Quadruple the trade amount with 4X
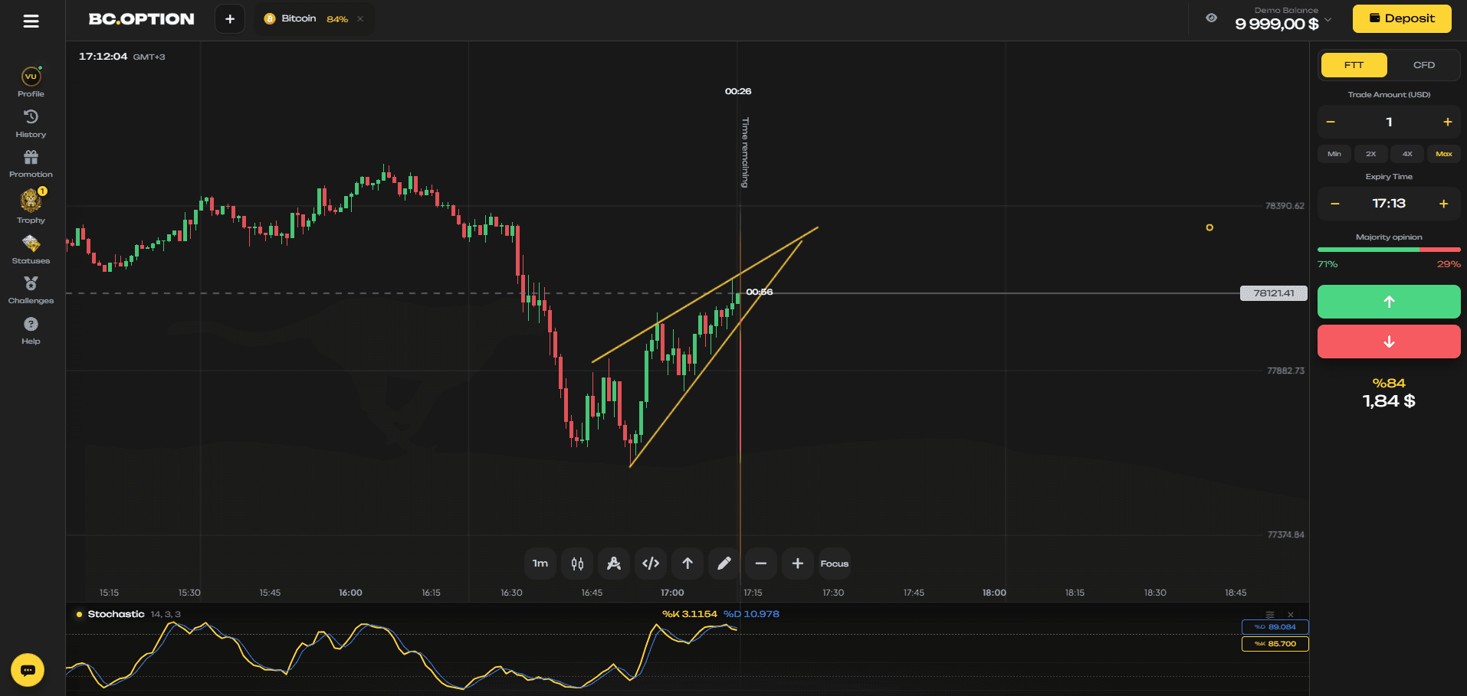 1407,154
